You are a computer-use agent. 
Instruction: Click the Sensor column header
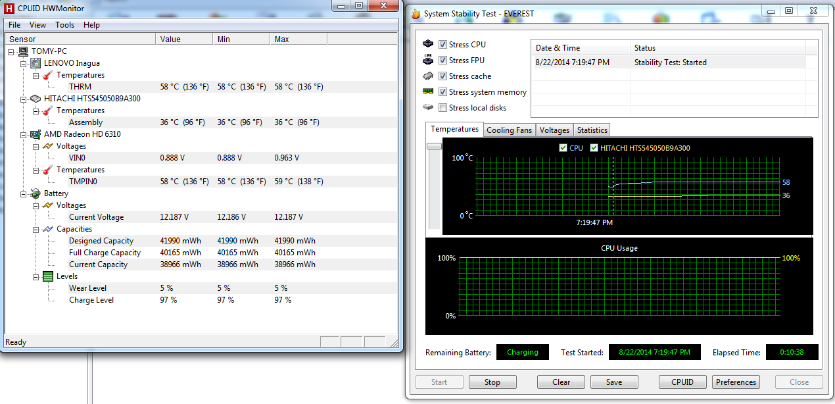tap(80, 39)
